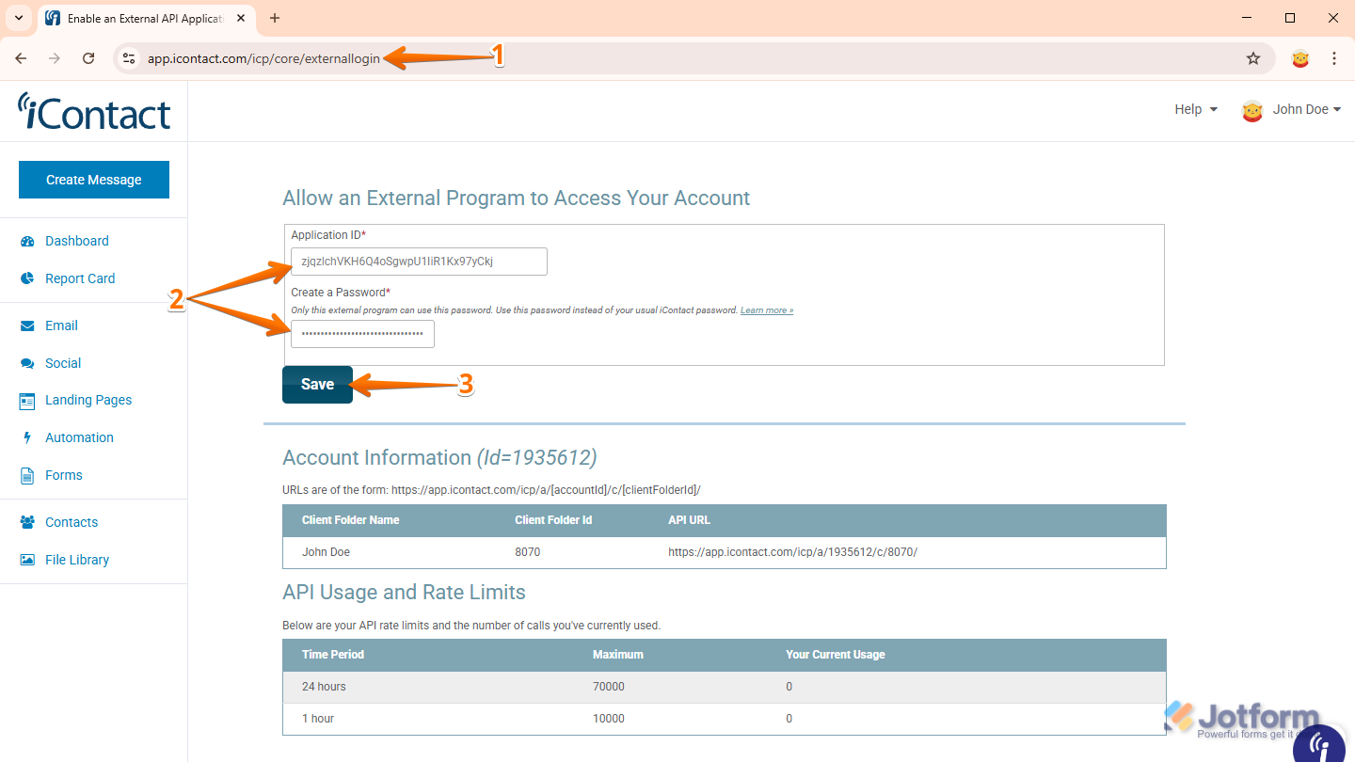This screenshot has height=762, width=1355.
Task: Click the iContact logo
Action: (93, 110)
